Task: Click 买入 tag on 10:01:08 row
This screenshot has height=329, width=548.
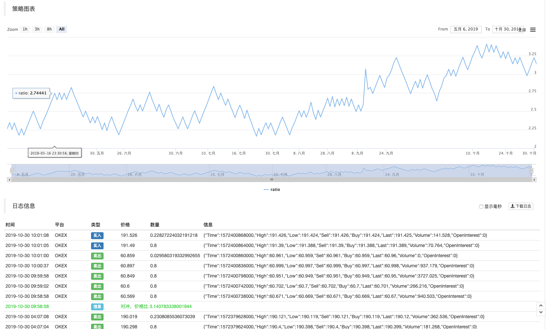Action: click(97, 236)
